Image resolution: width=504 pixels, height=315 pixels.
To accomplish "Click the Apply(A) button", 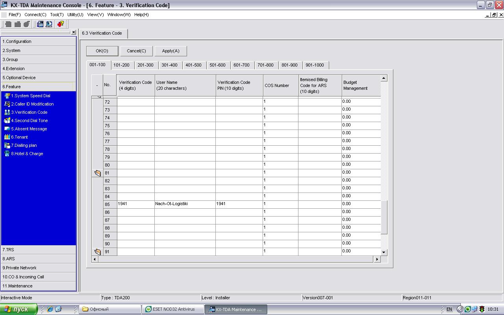I will tap(170, 51).
